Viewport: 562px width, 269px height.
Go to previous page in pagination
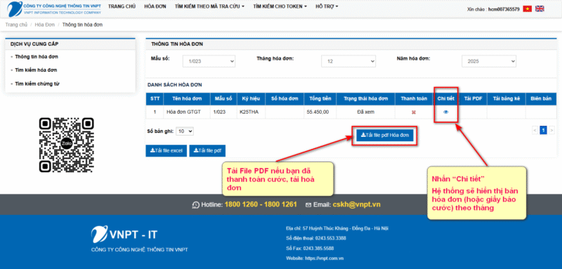[x=535, y=131]
